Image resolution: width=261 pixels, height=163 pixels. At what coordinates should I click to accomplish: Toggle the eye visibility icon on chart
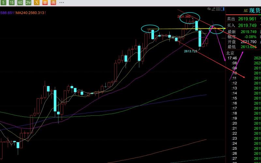(x=209, y=9)
